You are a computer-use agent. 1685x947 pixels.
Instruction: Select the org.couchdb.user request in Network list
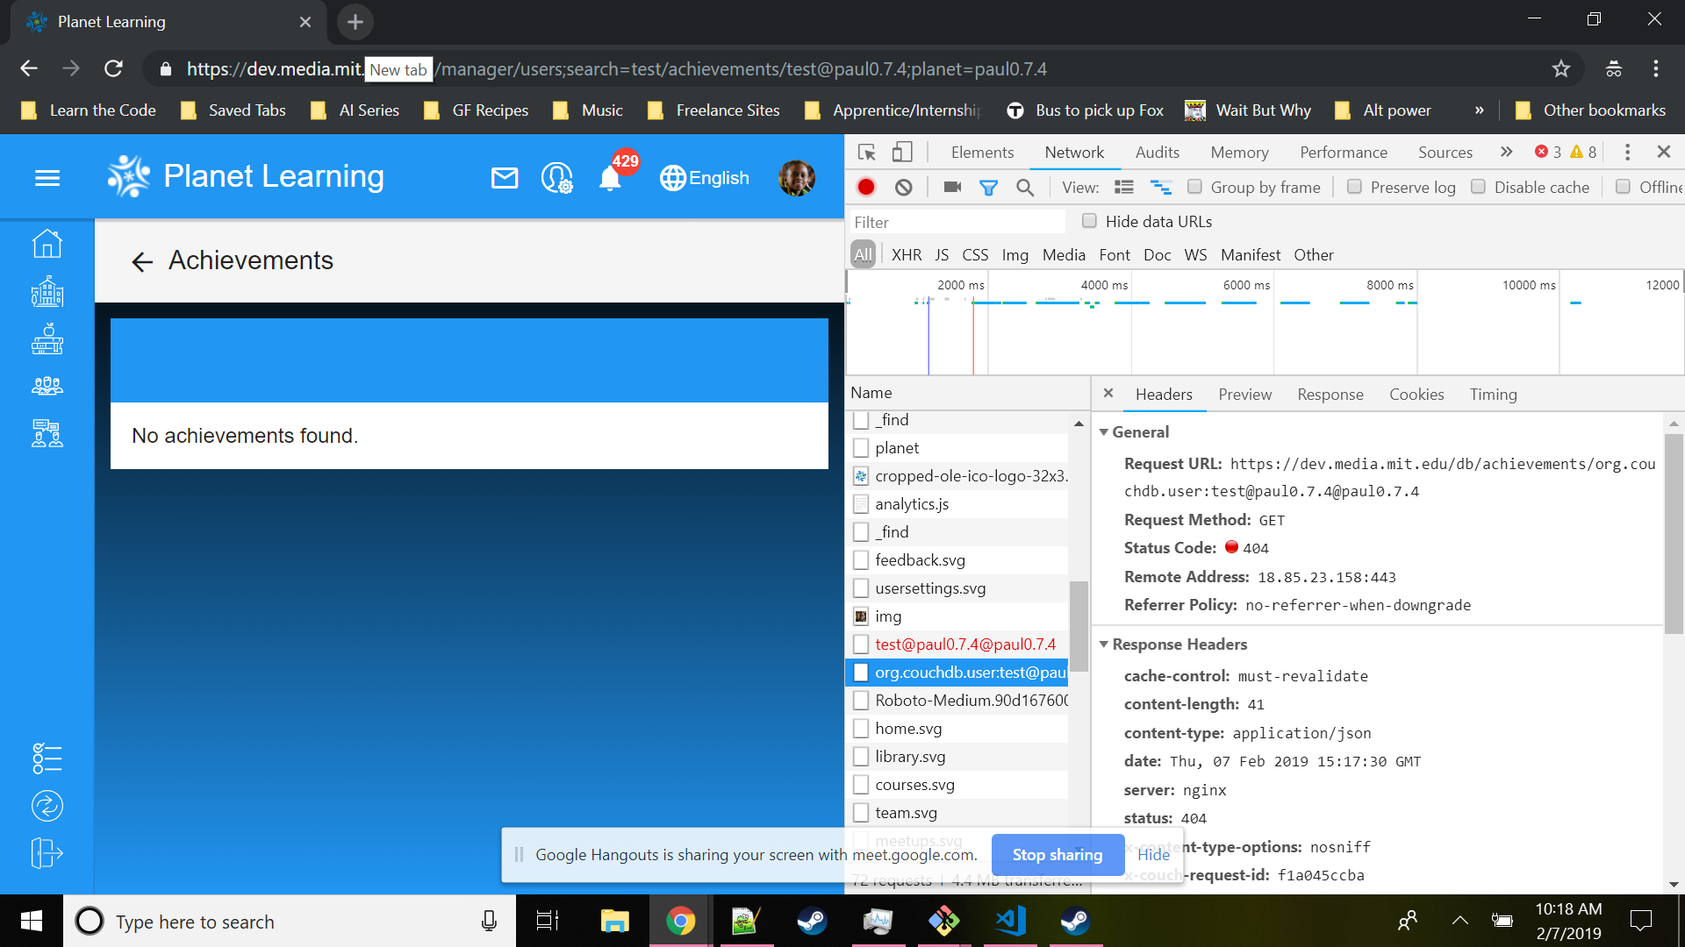[965, 673]
